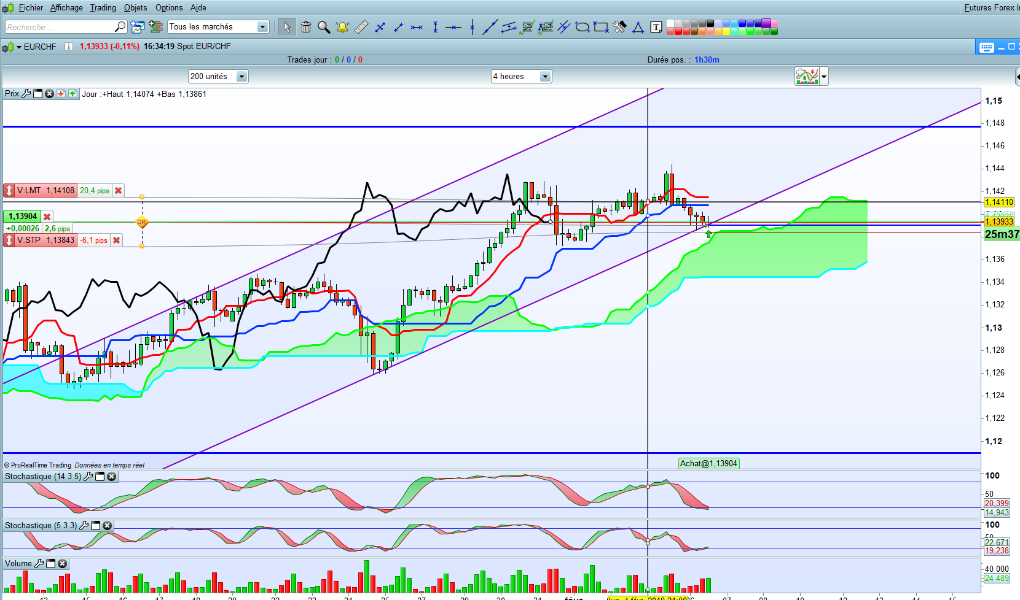The width and height of the screenshot is (1020, 600).
Task: Toggle the Volume panel window icon
Action: pyautogui.click(x=50, y=564)
